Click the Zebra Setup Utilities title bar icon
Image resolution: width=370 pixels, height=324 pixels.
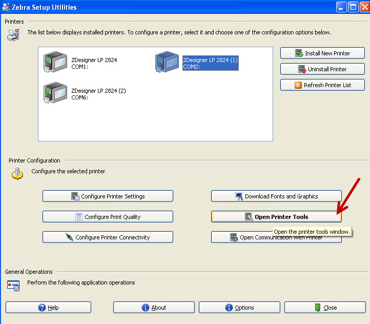pyautogui.click(x=6, y=7)
